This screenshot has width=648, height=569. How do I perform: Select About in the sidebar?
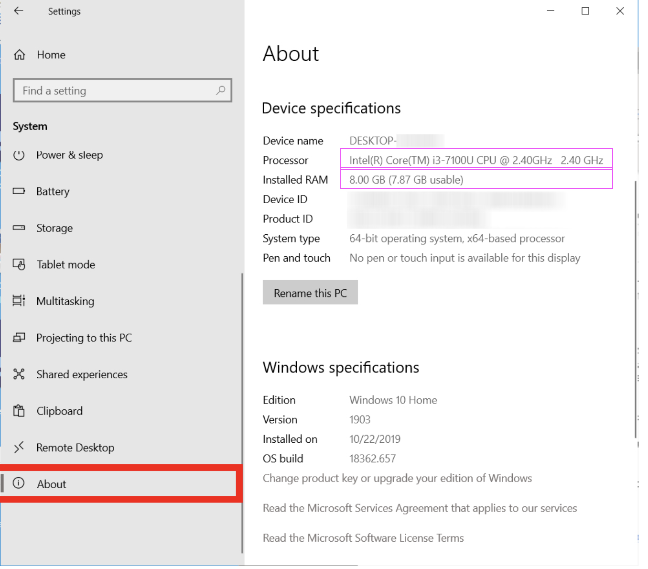click(x=52, y=484)
